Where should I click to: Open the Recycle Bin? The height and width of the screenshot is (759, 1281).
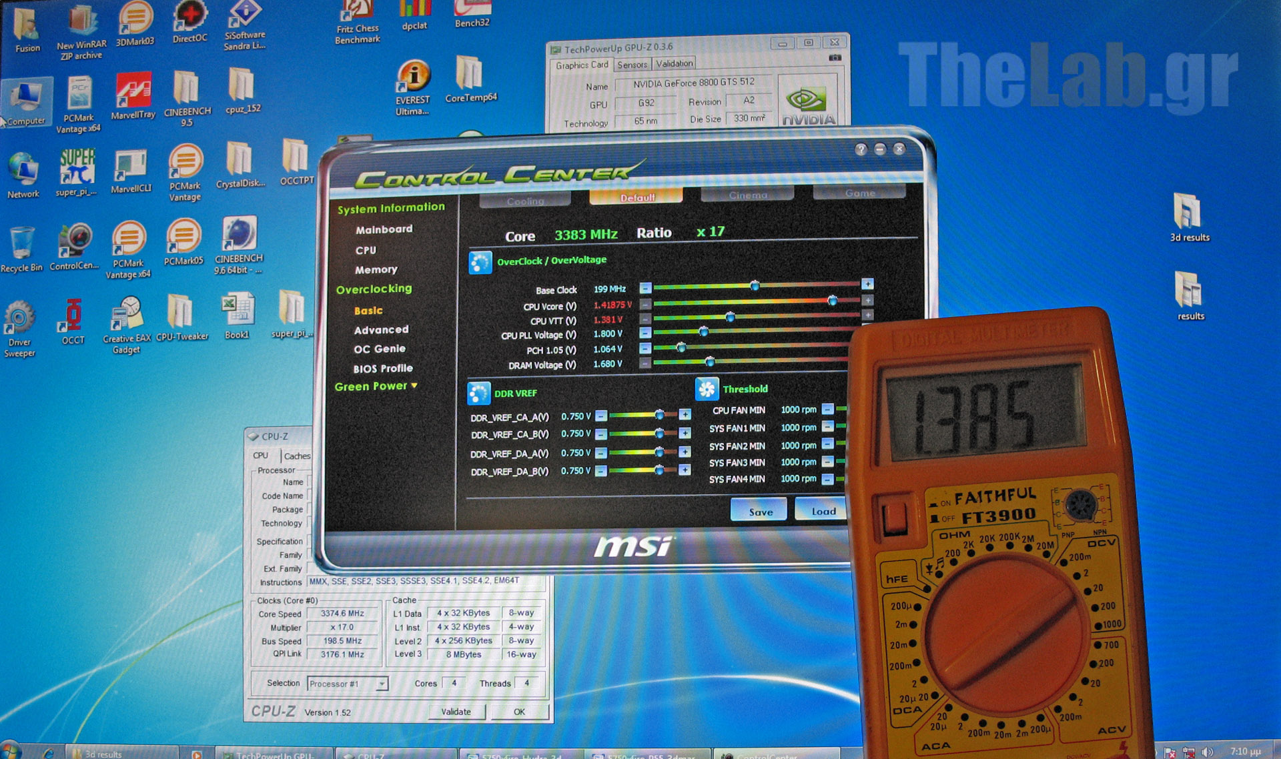21,249
